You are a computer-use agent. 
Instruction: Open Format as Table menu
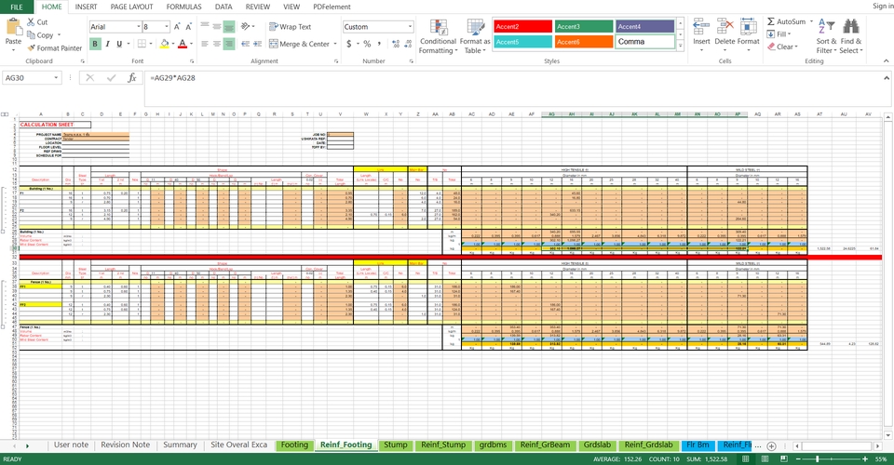(474, 36)
